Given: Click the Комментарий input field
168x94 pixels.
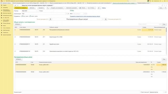Looking at the screenshot, I should (81, 92).
